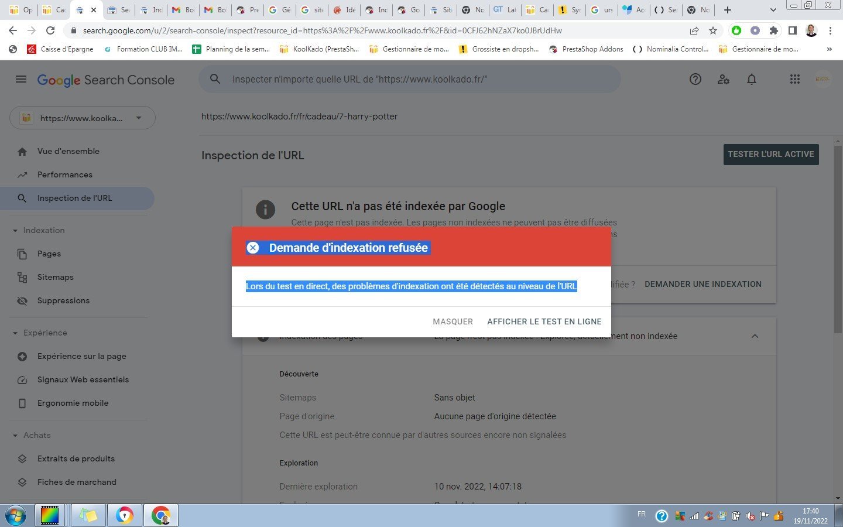Select Inspection de l'URL in the sidebar
This screenshot has height=527, width=843.
[77, 198]
